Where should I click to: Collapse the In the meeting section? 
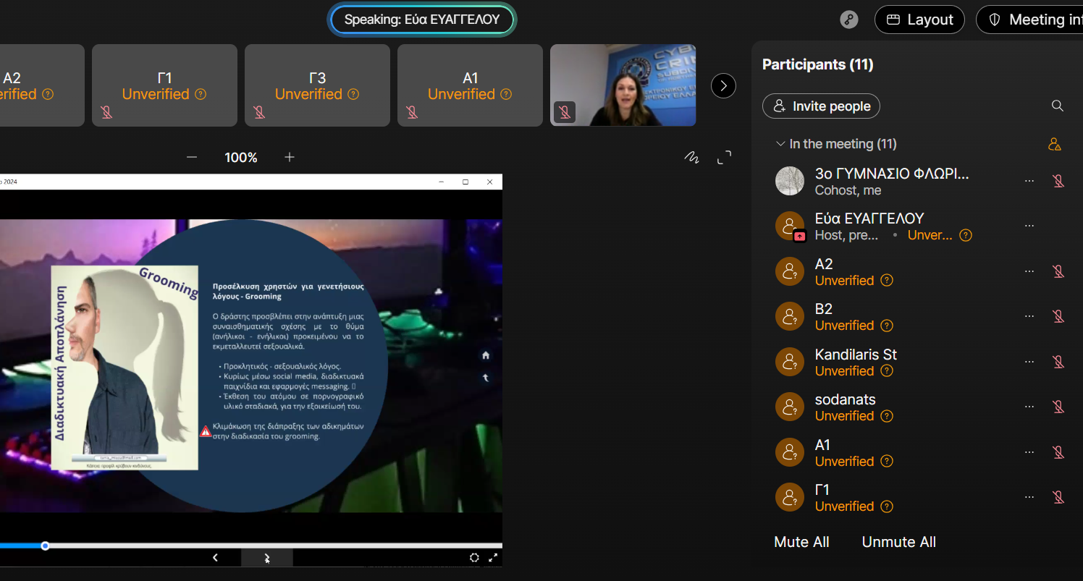(780, 144)
